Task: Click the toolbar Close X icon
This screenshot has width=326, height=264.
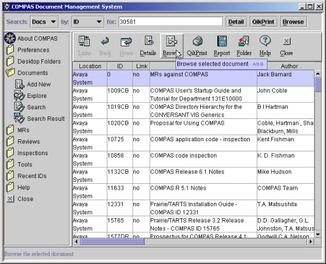Action: (x=287, y=41)
